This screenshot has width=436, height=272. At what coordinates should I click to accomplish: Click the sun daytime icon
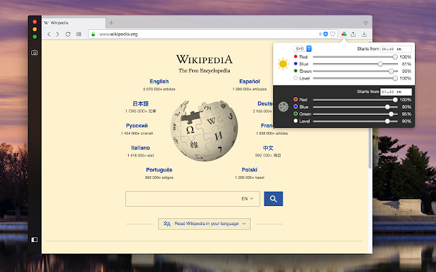(283, 64)
